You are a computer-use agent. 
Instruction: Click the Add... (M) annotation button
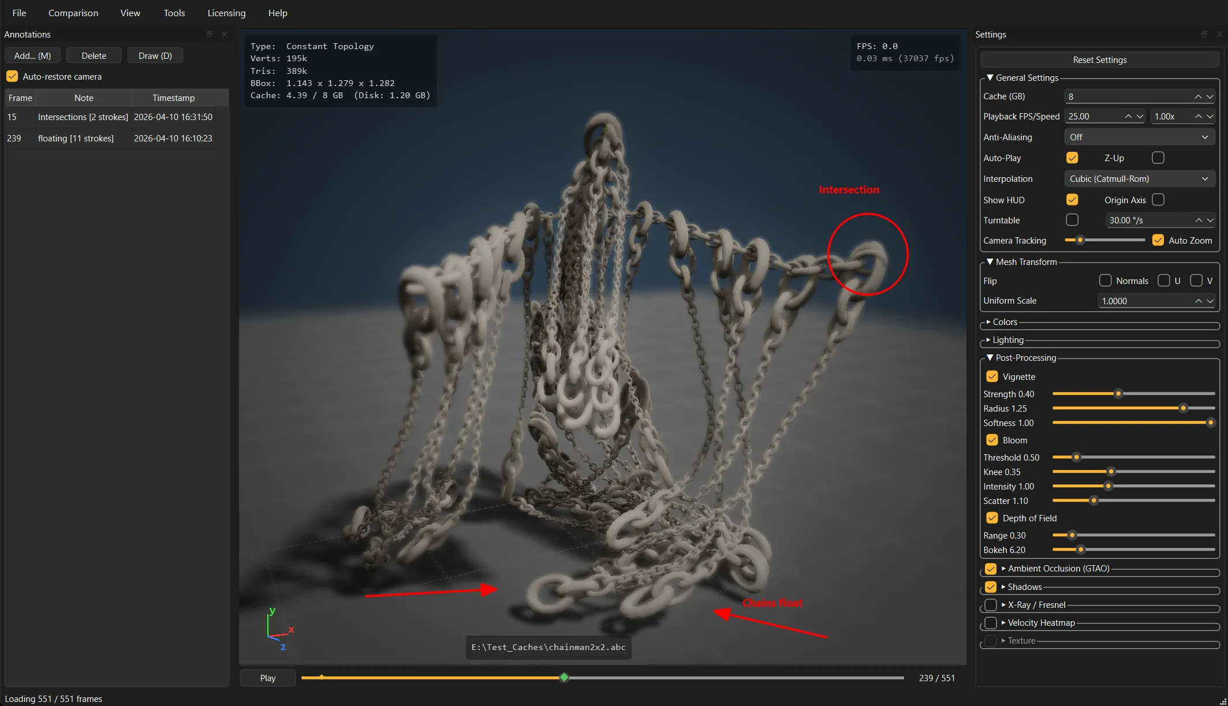[32, 55]
